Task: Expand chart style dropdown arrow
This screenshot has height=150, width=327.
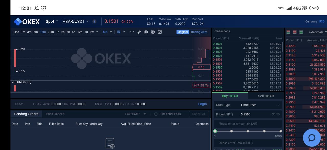Action: 124,32
